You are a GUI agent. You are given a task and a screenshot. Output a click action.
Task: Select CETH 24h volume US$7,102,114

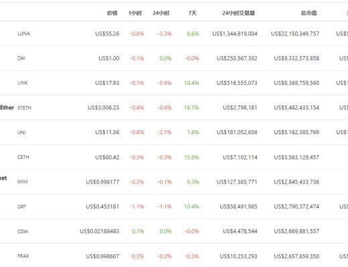coord(240,158)
